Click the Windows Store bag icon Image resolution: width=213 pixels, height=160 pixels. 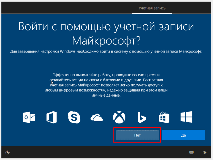pos(164,117)
